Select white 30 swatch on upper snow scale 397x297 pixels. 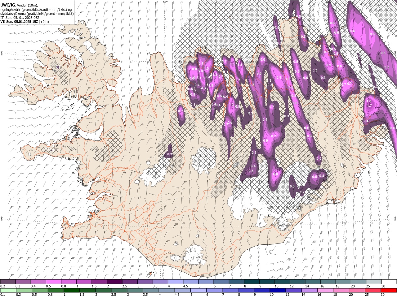coord(389,282)
